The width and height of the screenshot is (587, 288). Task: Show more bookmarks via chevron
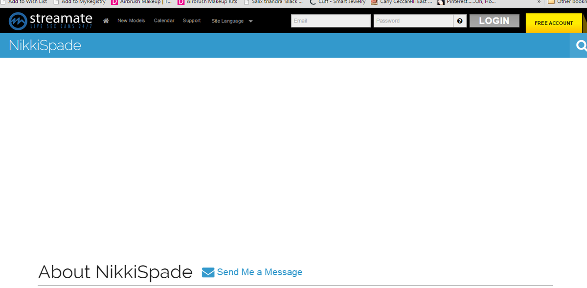click(x=539, y=2)
